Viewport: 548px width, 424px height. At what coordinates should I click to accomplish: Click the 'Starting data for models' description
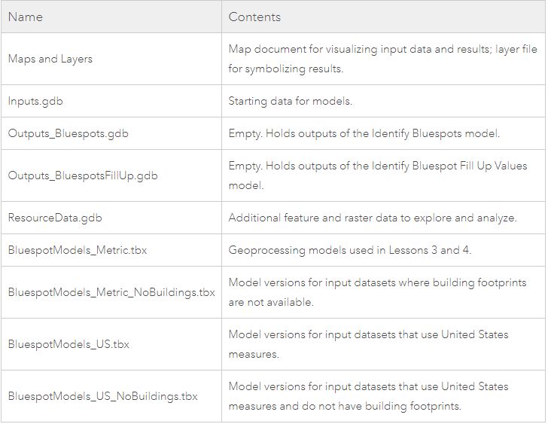(x=290, y=101)
